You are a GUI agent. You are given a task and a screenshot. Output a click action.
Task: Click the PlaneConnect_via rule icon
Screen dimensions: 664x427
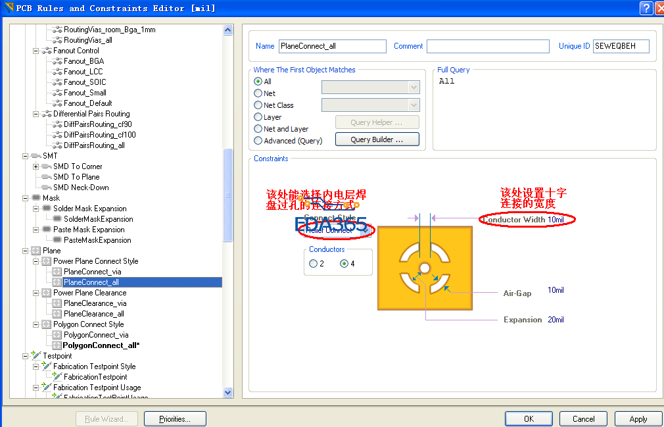(57, 272)
